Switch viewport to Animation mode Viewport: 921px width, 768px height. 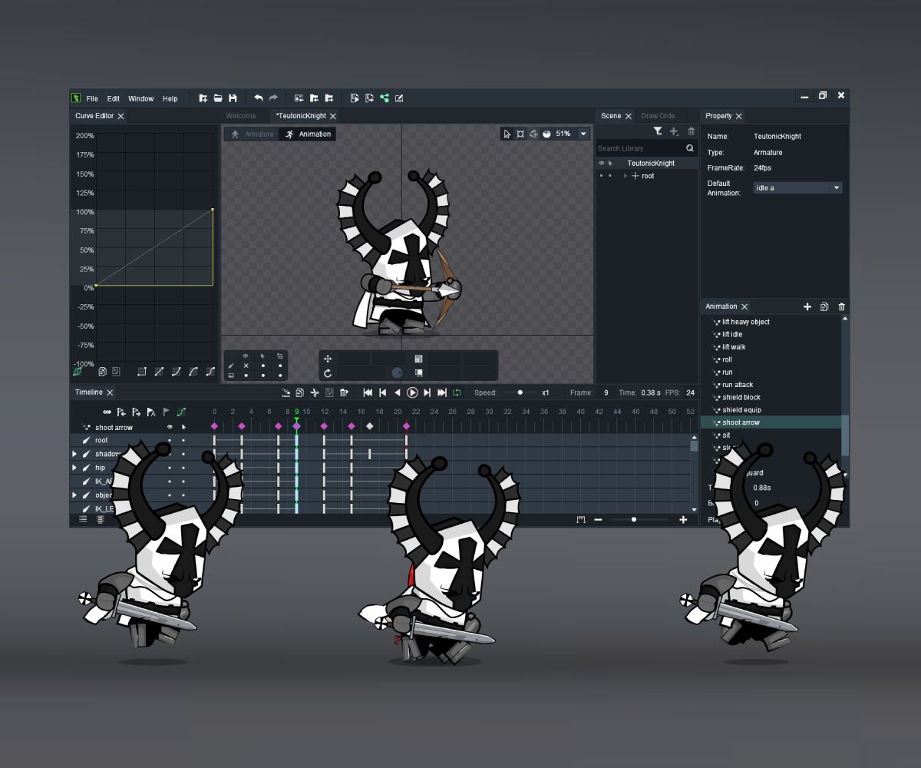click(307, 134)
